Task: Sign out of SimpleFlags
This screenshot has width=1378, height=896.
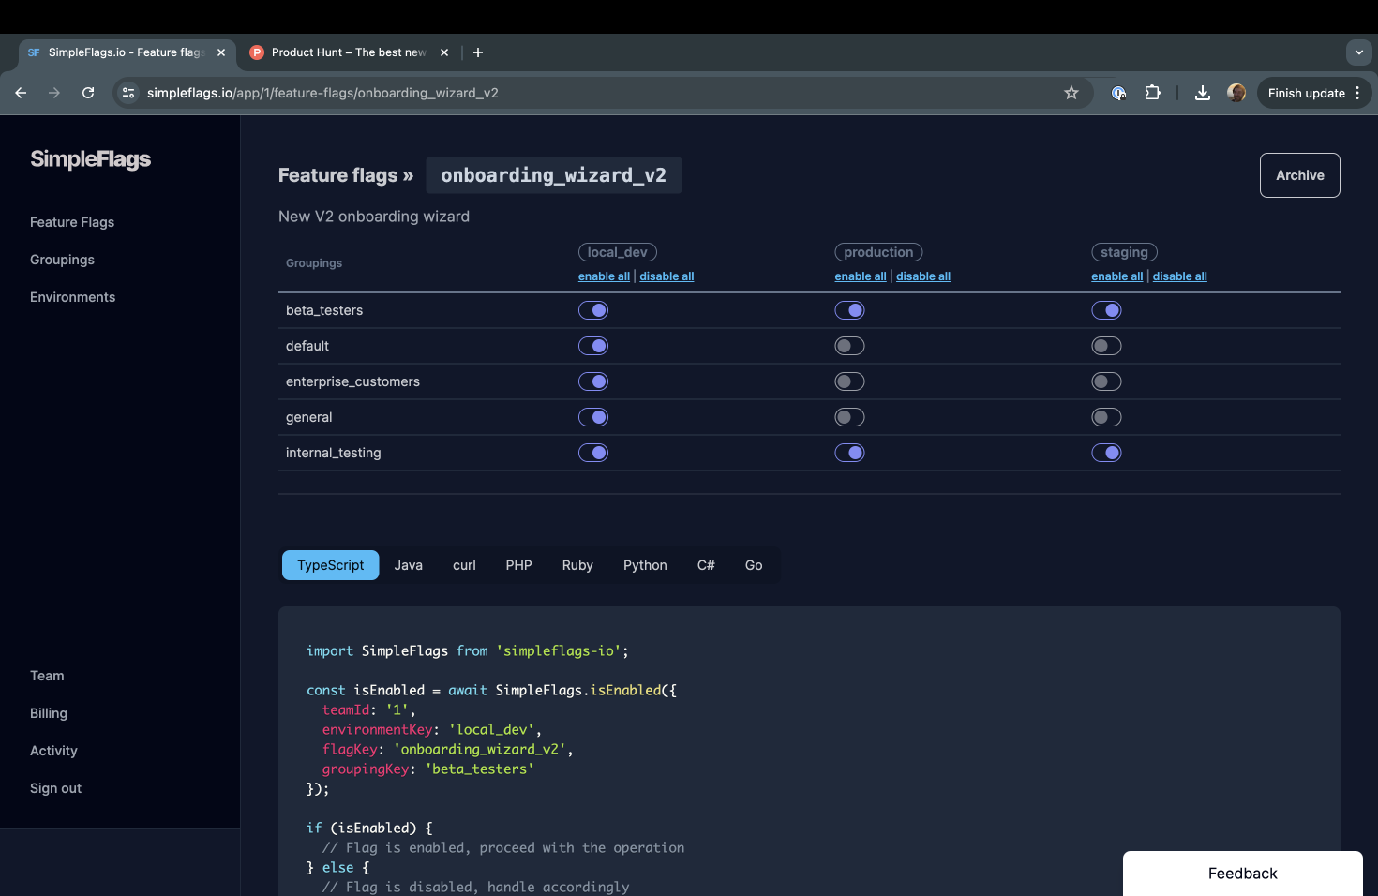Action: tap(55, 788)
